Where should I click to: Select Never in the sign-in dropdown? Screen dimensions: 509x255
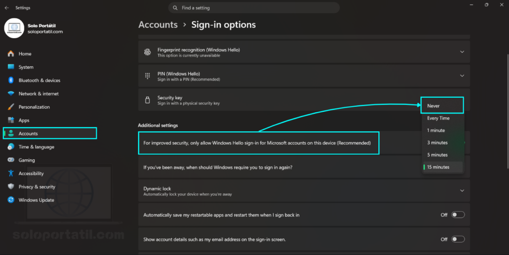tap(442, 106)
